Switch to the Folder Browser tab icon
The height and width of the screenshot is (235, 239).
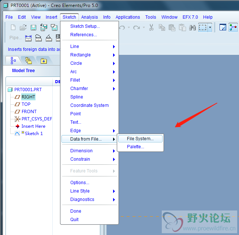click(x=29, y=61)
